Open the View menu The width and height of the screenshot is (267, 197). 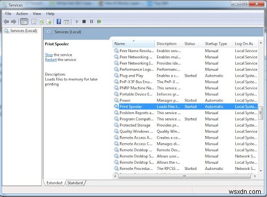coord(37,14)
